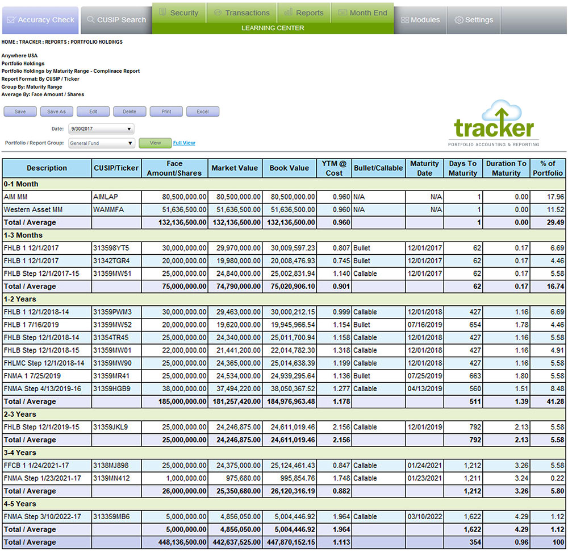This screenshot has width=568, height=551.
Task: Click the Modules grid icon
Action: pos(404,20)
